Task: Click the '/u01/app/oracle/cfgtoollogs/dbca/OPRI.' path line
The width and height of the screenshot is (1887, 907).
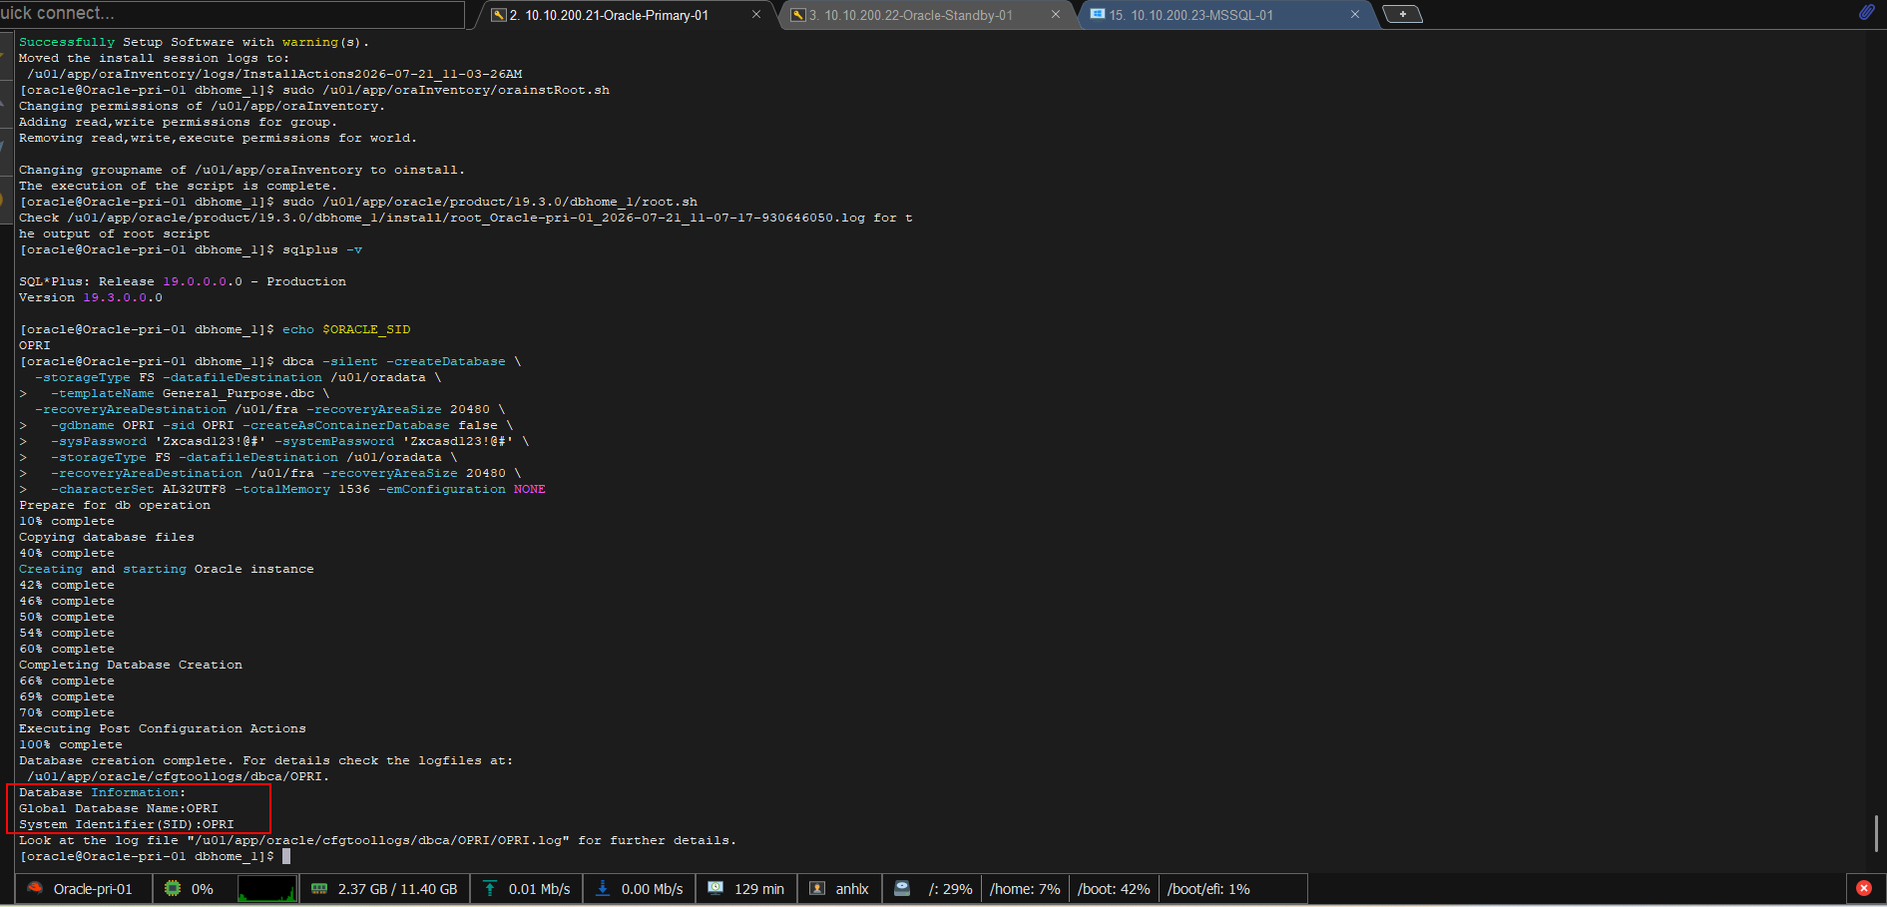Action: coord(178,776)
